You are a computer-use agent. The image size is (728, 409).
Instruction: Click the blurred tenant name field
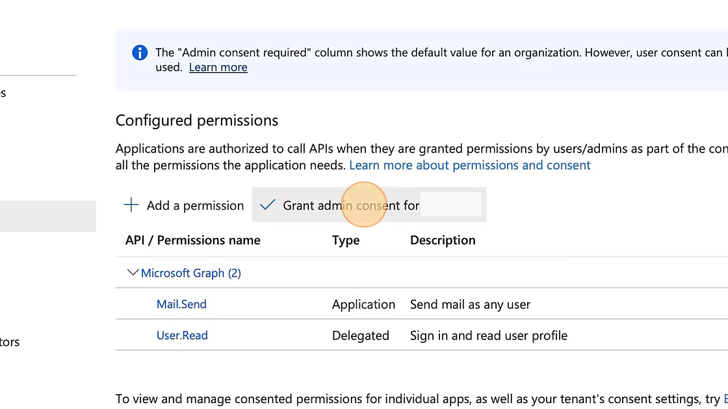452,204
